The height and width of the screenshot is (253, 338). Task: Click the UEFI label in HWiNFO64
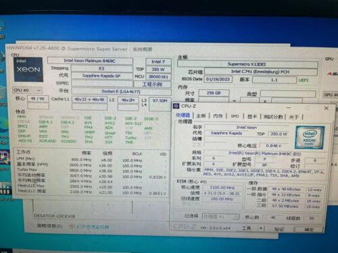(304, 80)
